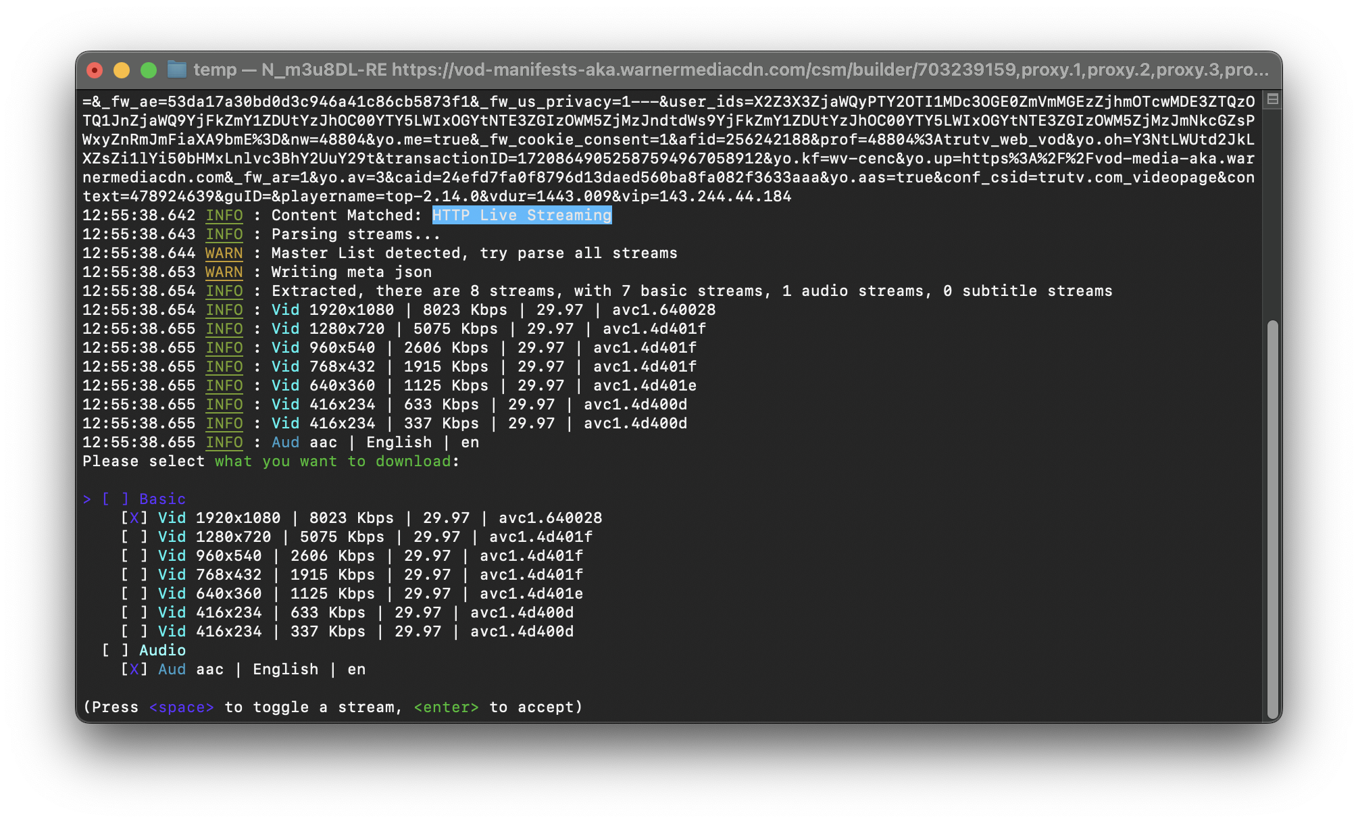Toggle the Aud aac English checkbox
This screenshot has height=823, width=1358.
[x=134, y=670]
